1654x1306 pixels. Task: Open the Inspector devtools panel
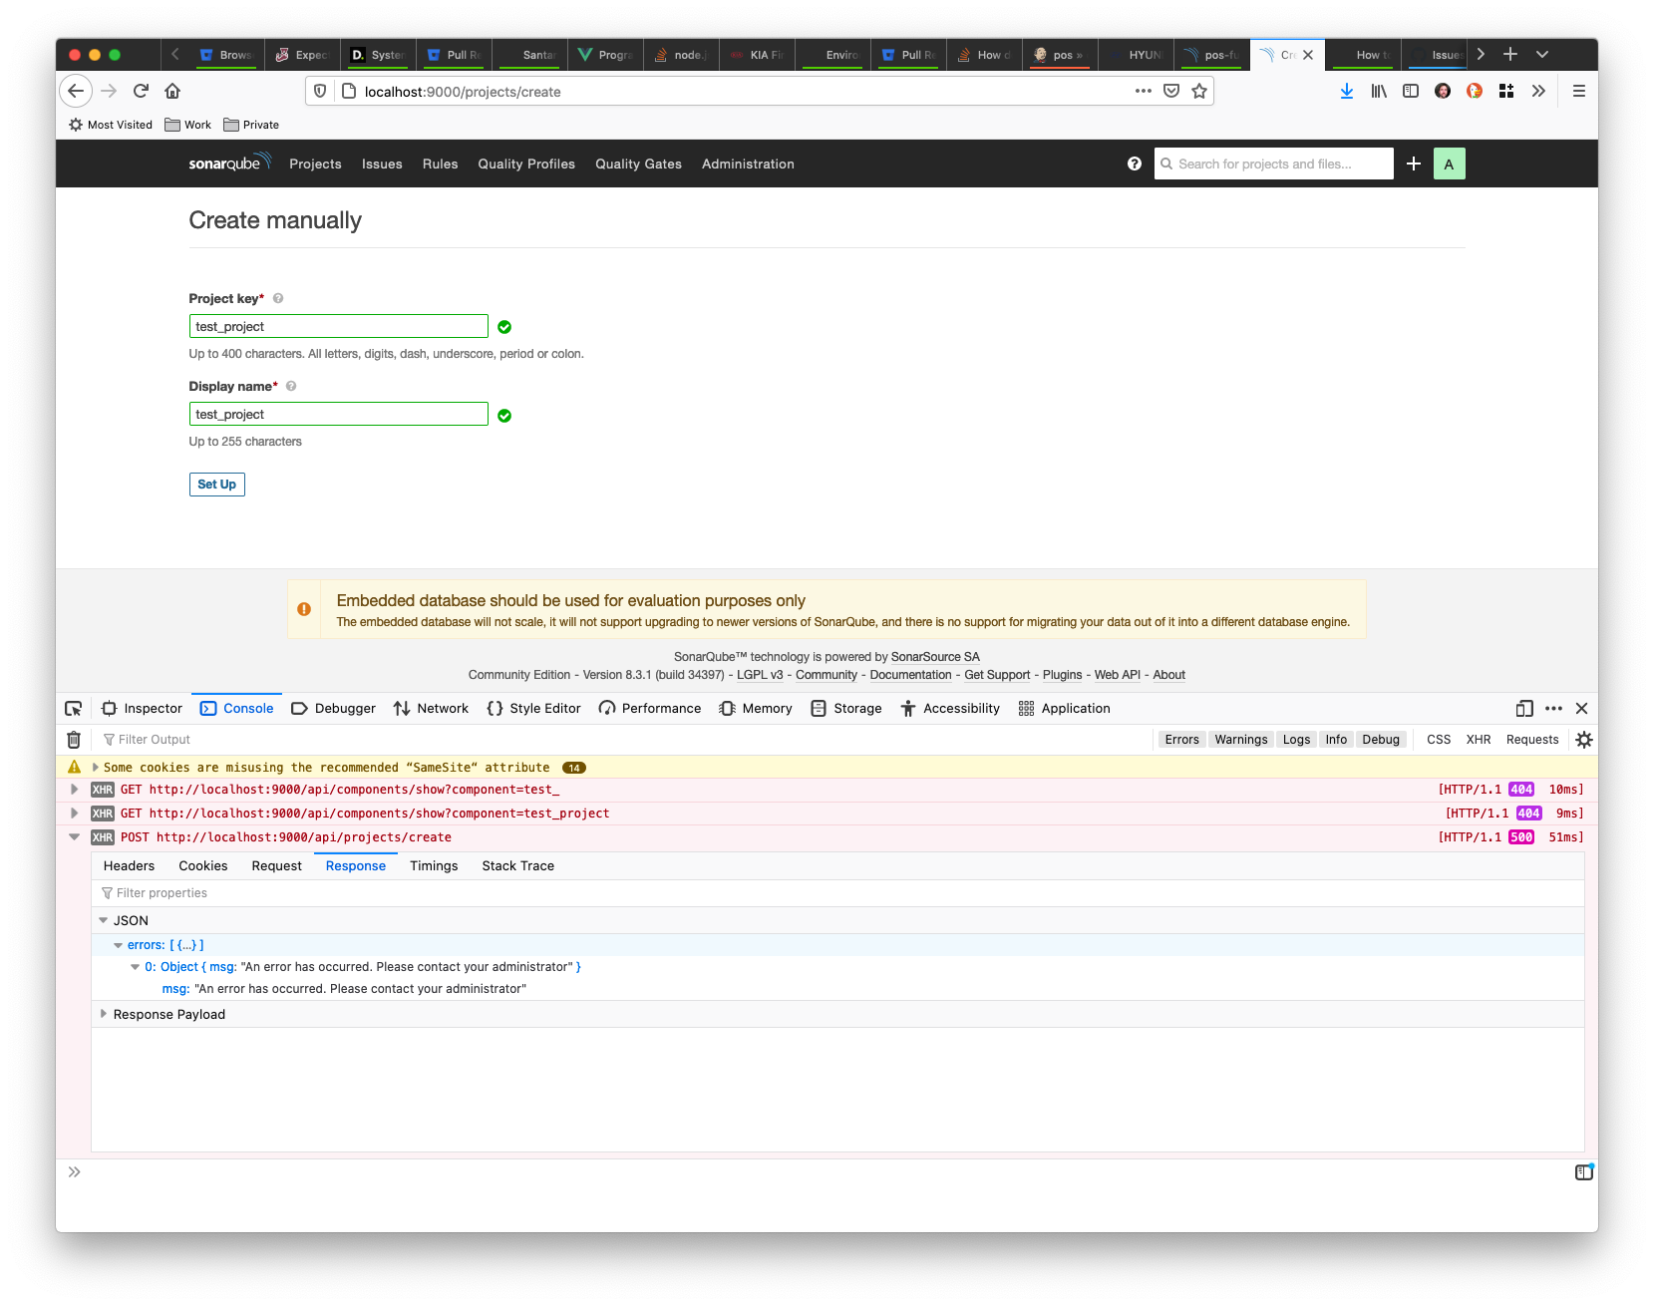point(143,709)
